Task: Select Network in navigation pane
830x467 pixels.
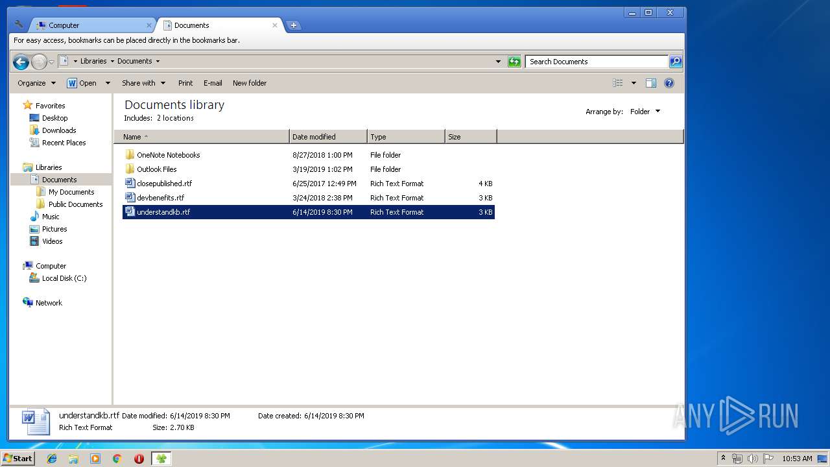Action: [x=49, y=303]
